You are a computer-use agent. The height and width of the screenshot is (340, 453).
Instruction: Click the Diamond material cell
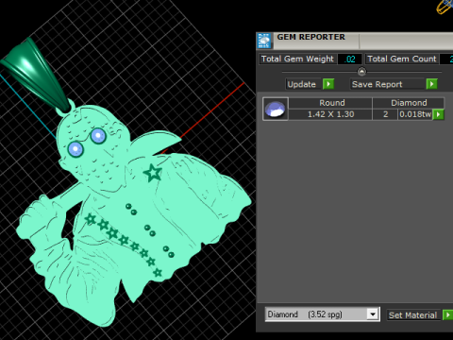point(409,103)
